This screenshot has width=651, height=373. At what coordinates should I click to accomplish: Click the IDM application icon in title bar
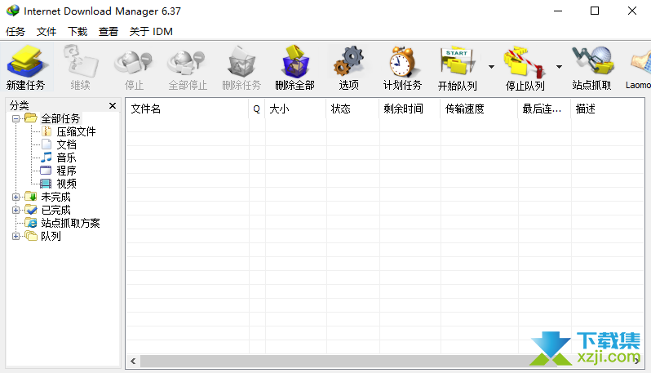pos(13,11)
